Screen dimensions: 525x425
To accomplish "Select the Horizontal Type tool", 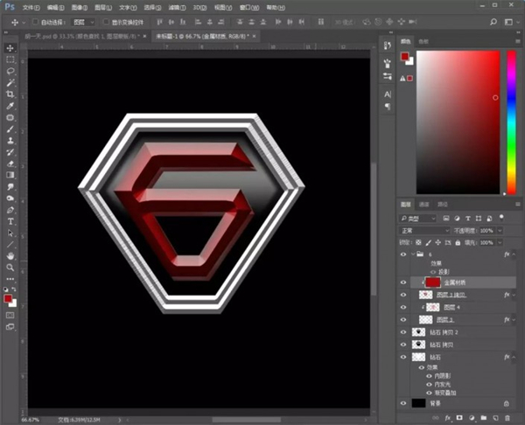I will pyautogui.click(x=10, y=221).
